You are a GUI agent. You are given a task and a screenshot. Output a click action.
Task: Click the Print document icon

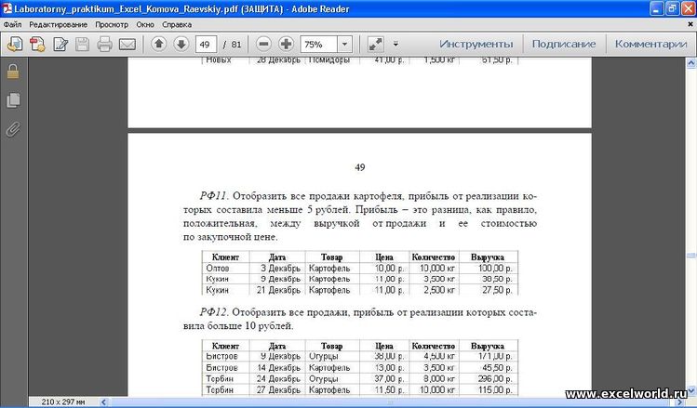click(x=105, y=44)
